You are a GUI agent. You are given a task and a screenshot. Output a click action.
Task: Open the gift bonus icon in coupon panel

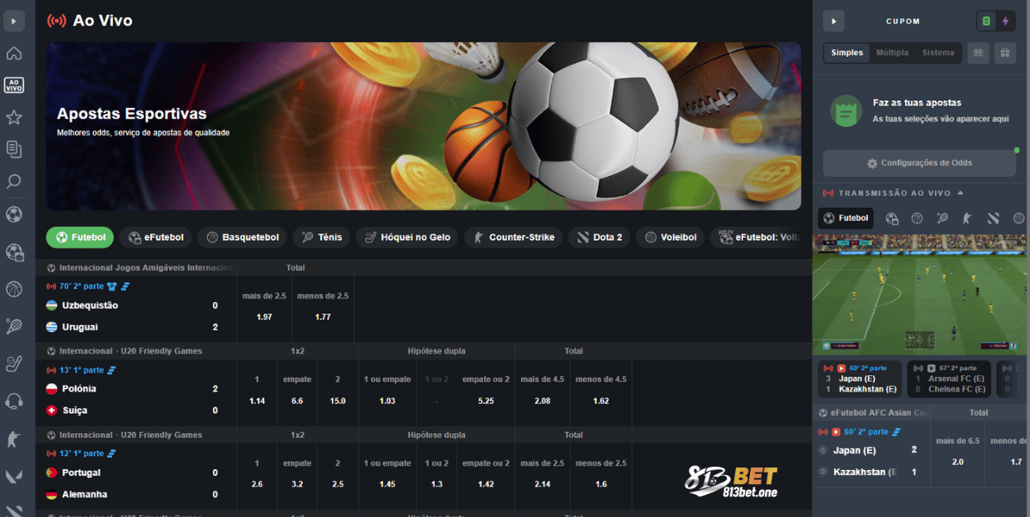click(x=1005, y=53)
